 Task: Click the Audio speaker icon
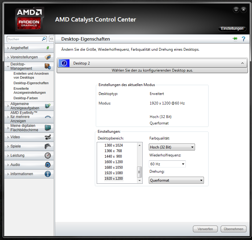(48, 165)
